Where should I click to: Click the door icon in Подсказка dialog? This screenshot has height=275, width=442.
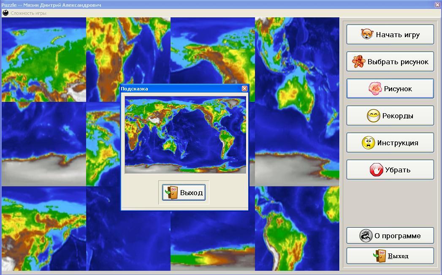[171, 192]
